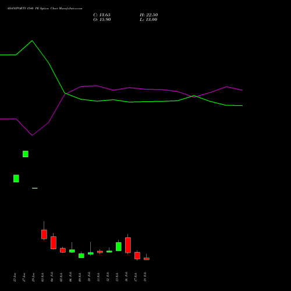The image size is (291, 291).
Task: Click the red candle above 04 Feb
Action: coord(54,243)
